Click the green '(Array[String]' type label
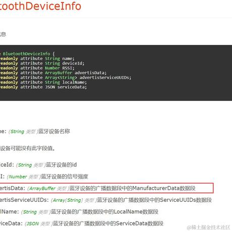This screenshot has width=232, height=232. point(67,200)
